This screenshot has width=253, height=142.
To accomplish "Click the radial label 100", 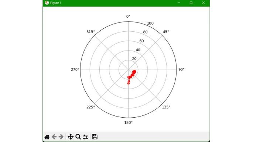I will coord(150,23).
